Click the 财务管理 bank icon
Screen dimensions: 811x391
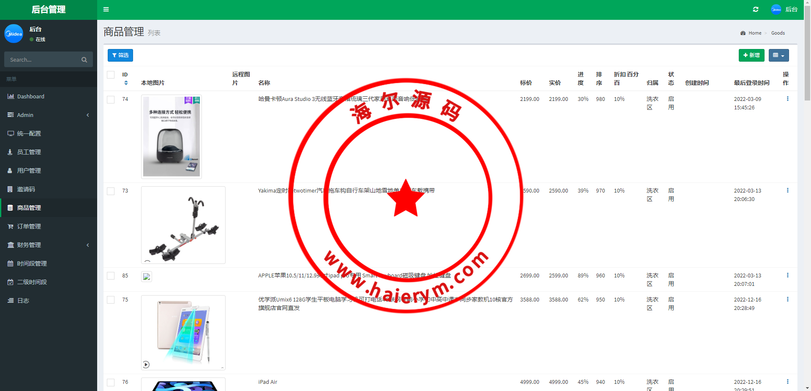(x=11, y=245)
